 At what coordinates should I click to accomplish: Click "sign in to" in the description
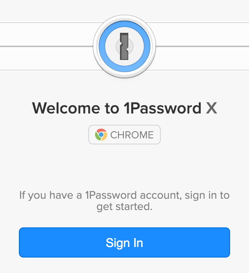[207, 195]
